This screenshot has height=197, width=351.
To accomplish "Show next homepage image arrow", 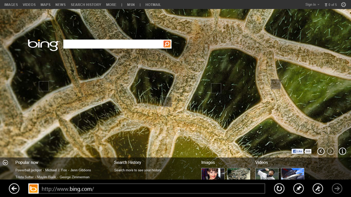I will pyautogui.click(x=331, y=152).
